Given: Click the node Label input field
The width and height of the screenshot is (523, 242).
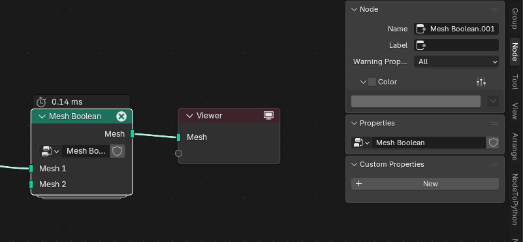Looking at the screenshot, I should pyautogui.click(x=456, y=45).
